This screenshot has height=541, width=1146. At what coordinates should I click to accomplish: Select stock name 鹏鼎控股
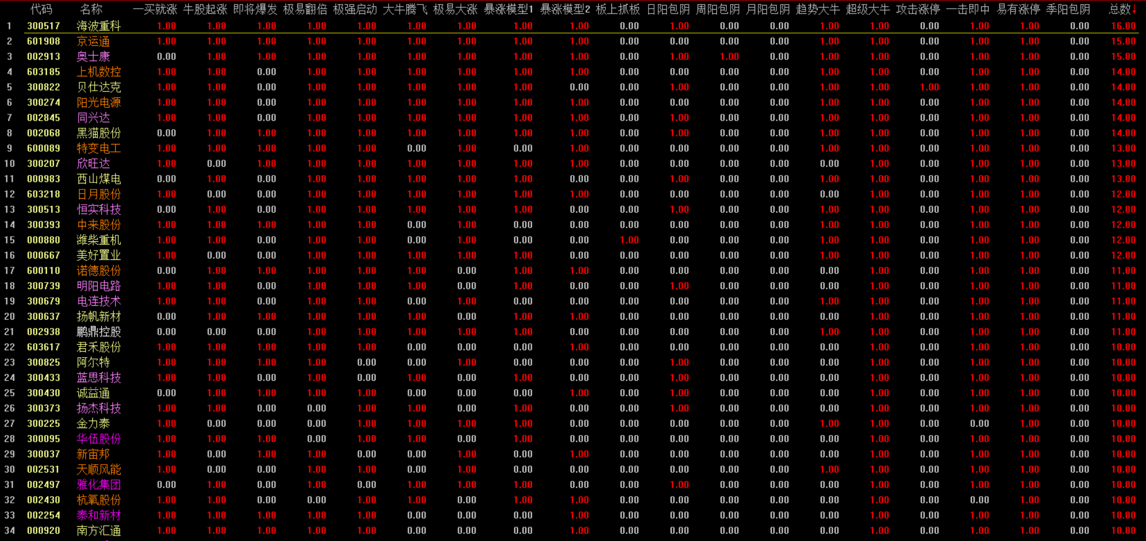99,332
